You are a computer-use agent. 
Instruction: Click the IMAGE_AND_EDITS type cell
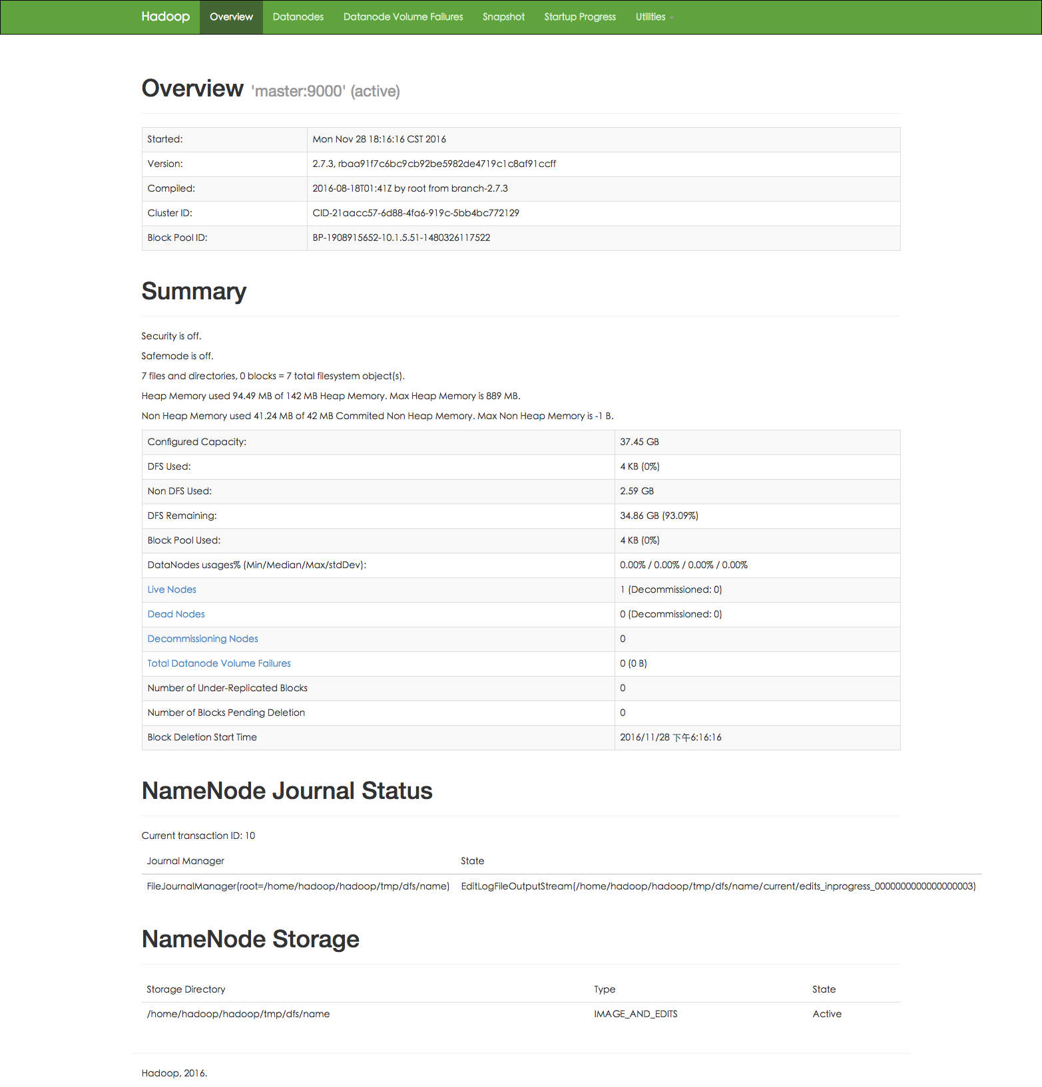coord(635,1014)
